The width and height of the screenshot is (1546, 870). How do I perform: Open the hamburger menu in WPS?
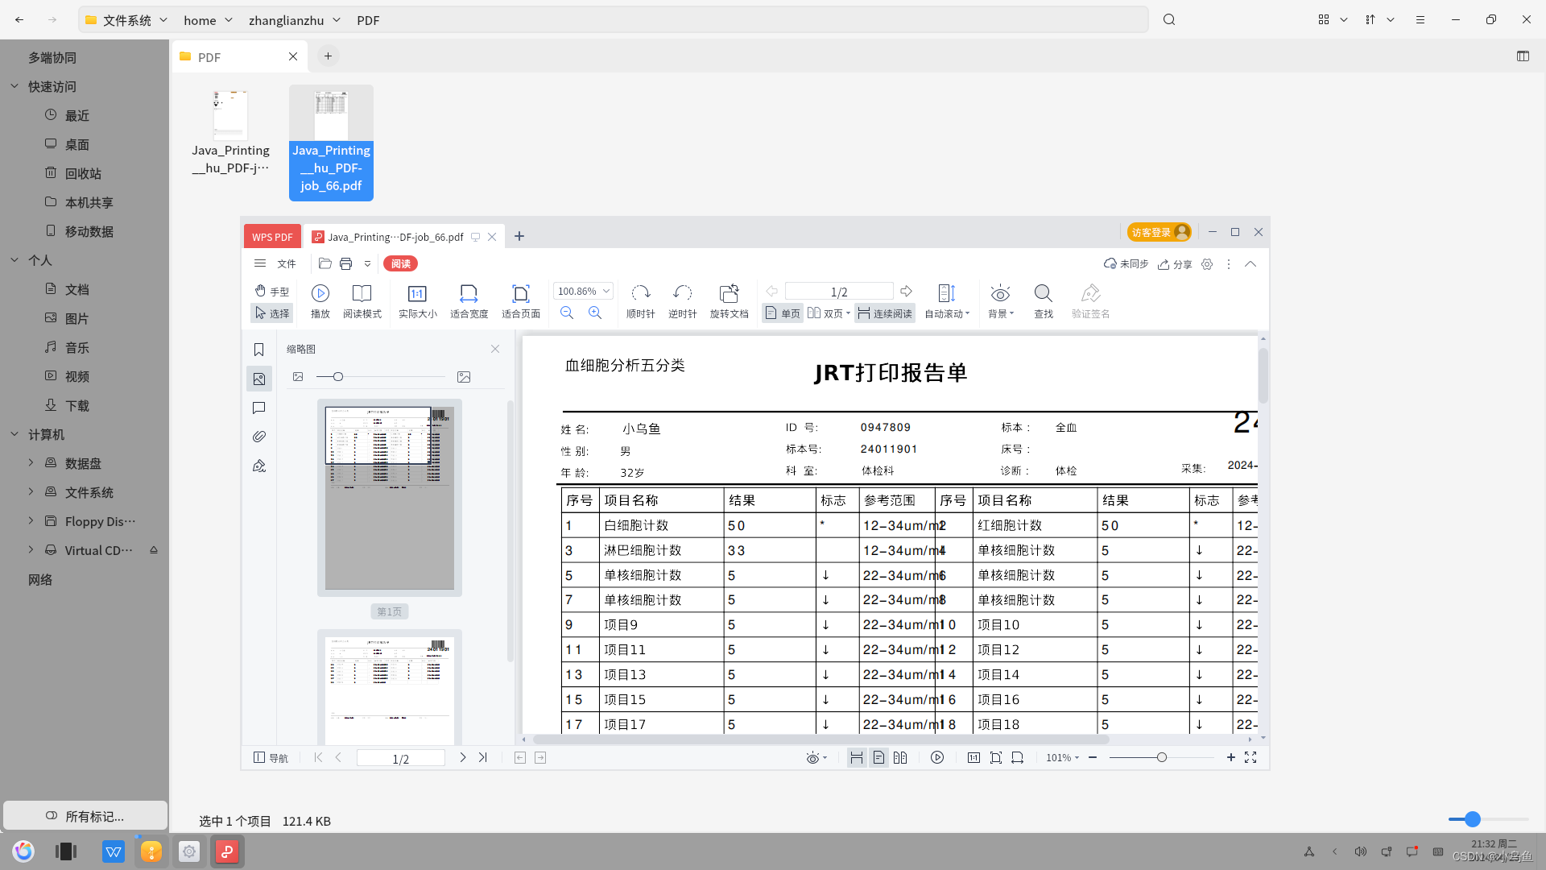pos(259,263)
